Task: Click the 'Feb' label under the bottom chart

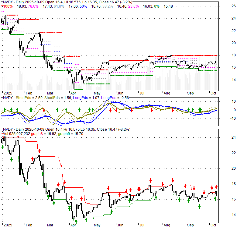Action: (x=29, y=225)
